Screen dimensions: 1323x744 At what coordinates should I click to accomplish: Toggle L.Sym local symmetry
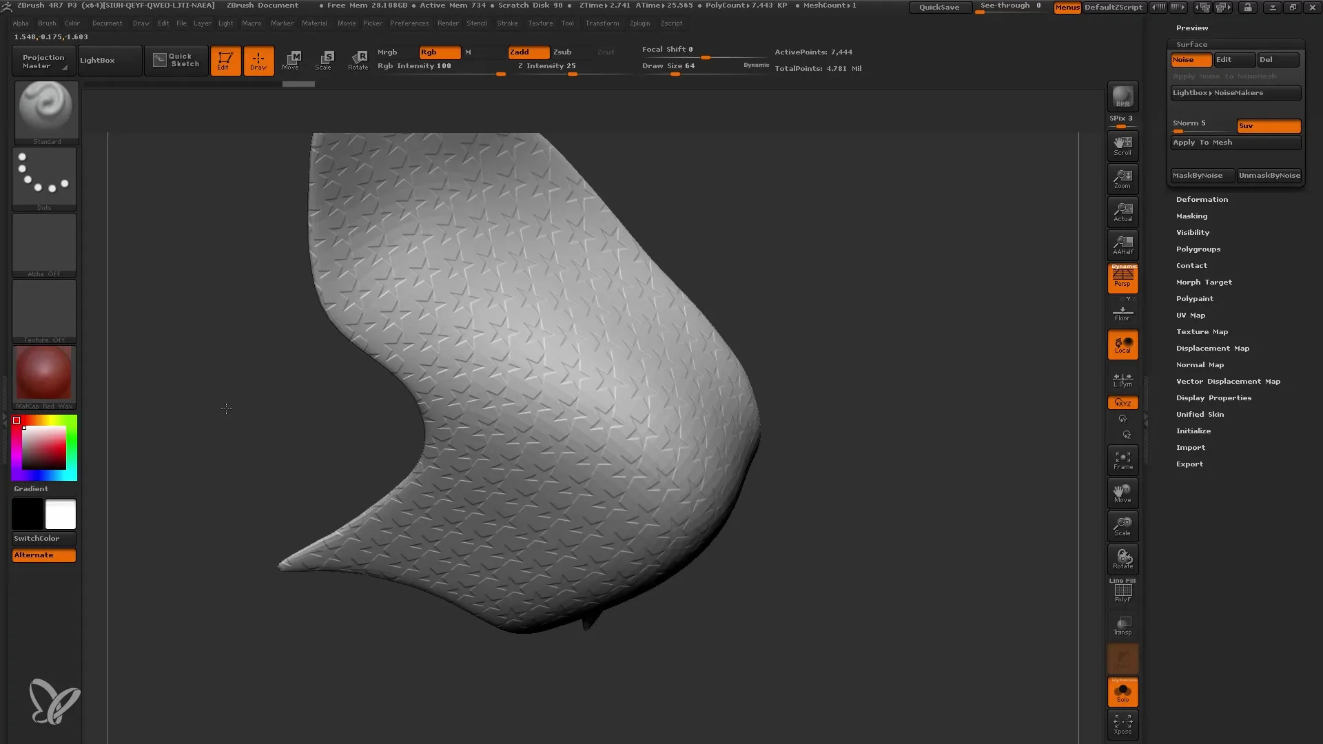tap(1122, 380)
